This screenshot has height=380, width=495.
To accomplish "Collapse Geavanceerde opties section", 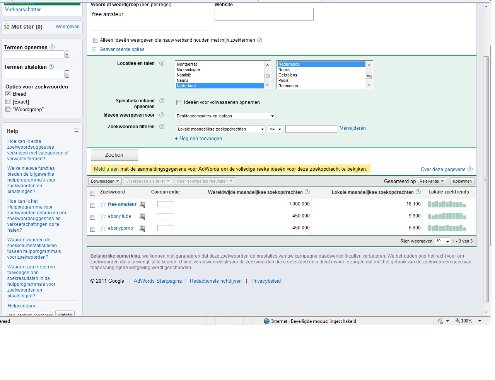I will 94,49.
